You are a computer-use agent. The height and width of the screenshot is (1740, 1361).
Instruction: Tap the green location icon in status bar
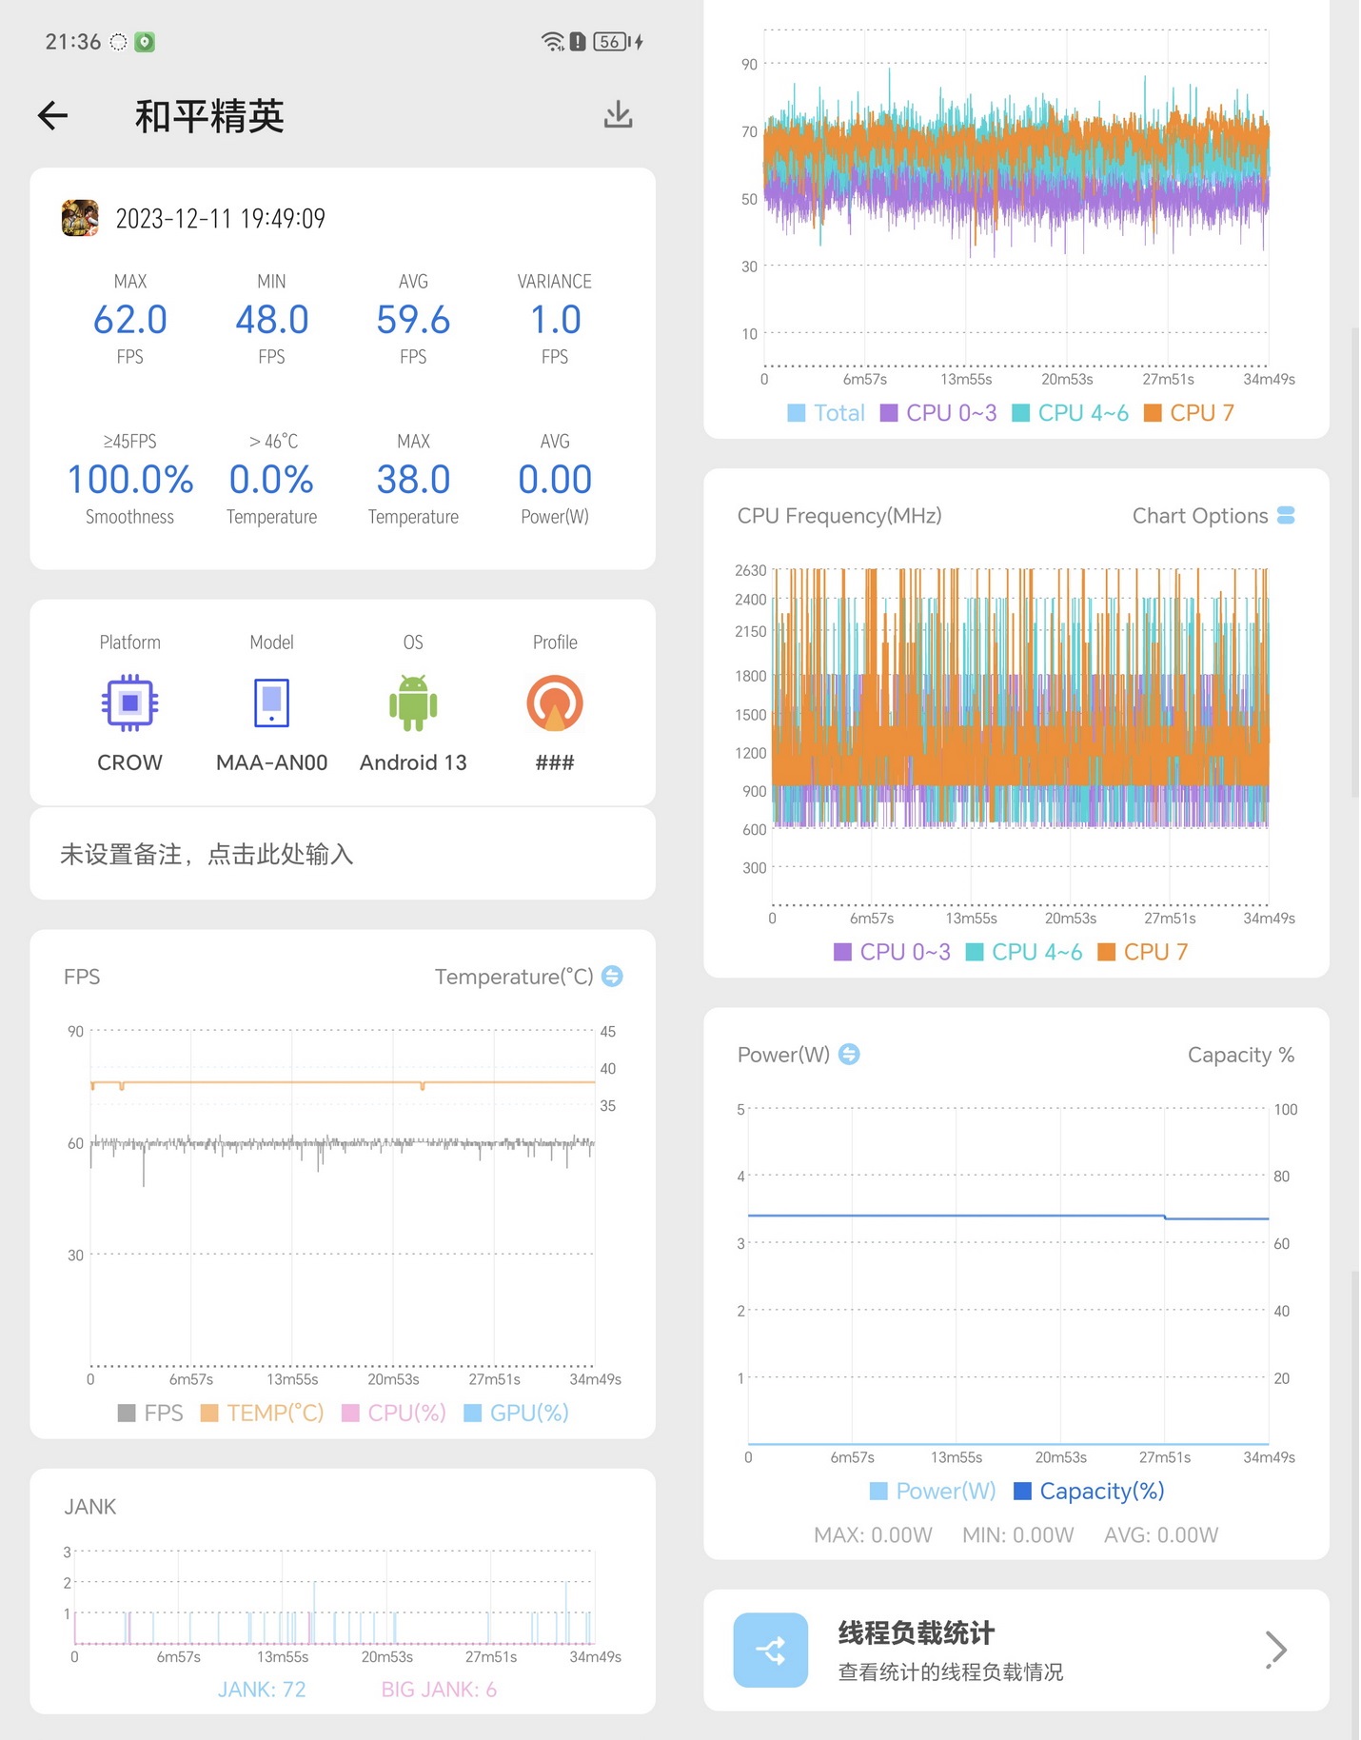pos(145,41)
